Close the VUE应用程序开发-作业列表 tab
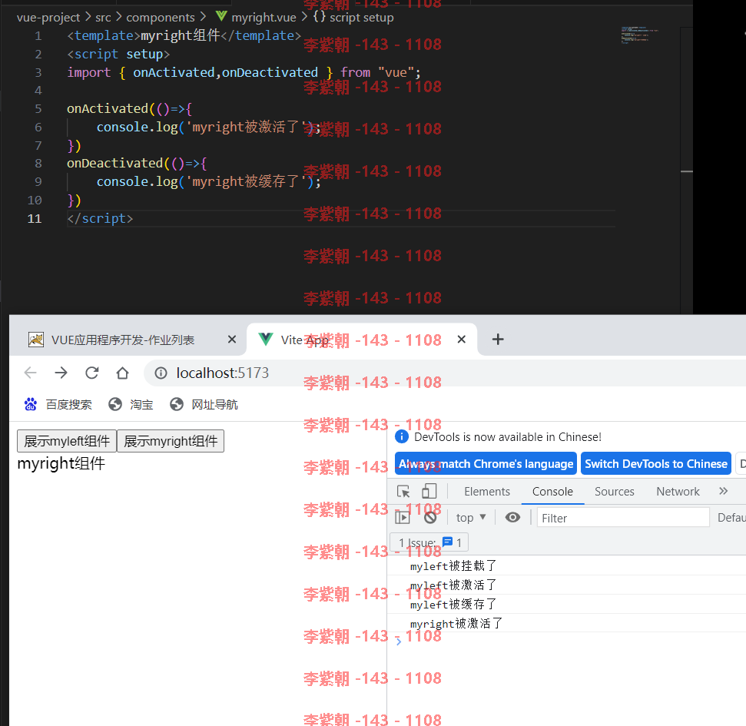 point(232,340)
